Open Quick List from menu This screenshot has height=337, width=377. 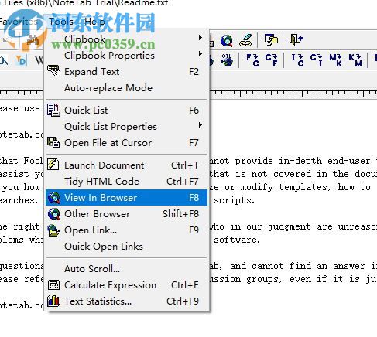tap(127, 111)
